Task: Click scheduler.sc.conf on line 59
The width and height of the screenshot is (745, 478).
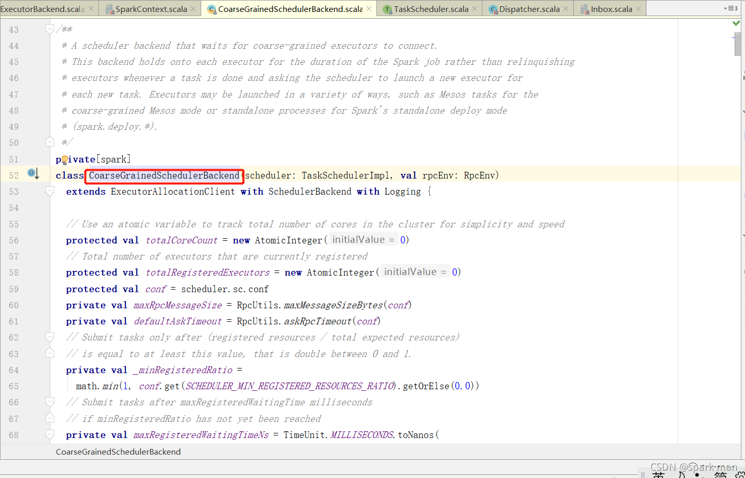Action: pyautogui.click(x=225, y=289)
